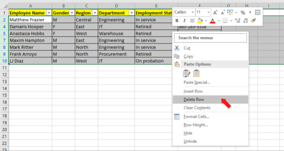Open the borders dropdown arrow

pos(231,21)
